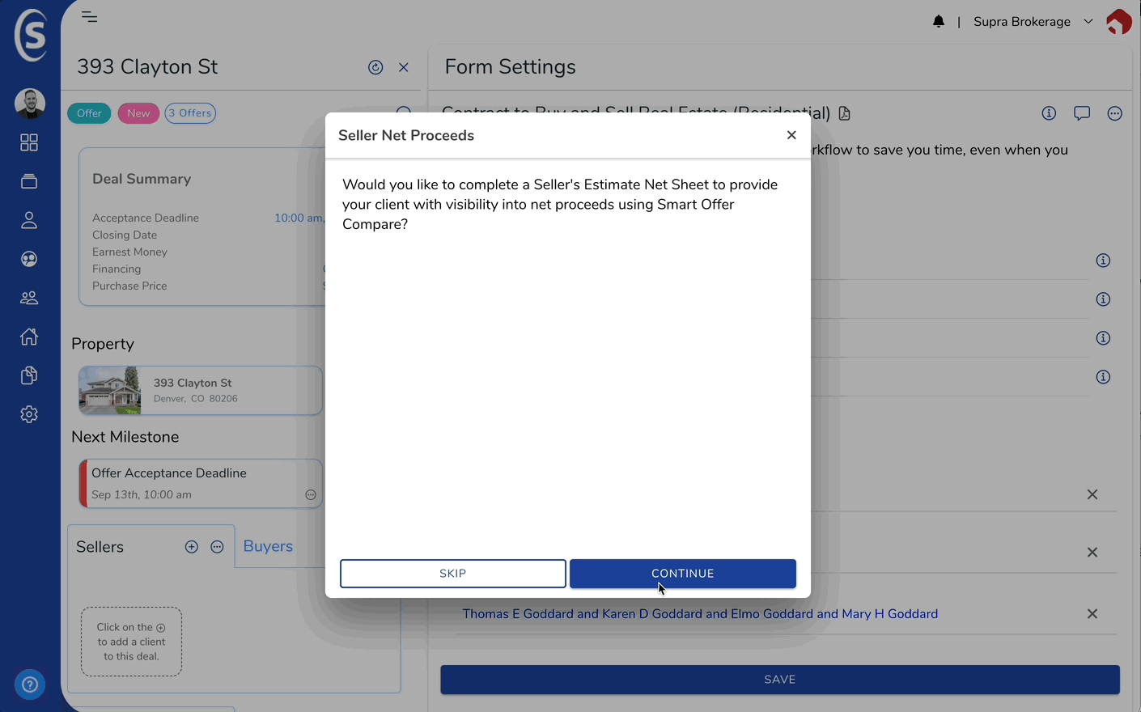Open the 393 Clayton St property card
Image resolution: width=1141 pixels, height=712 pixels.
[201, 390]
